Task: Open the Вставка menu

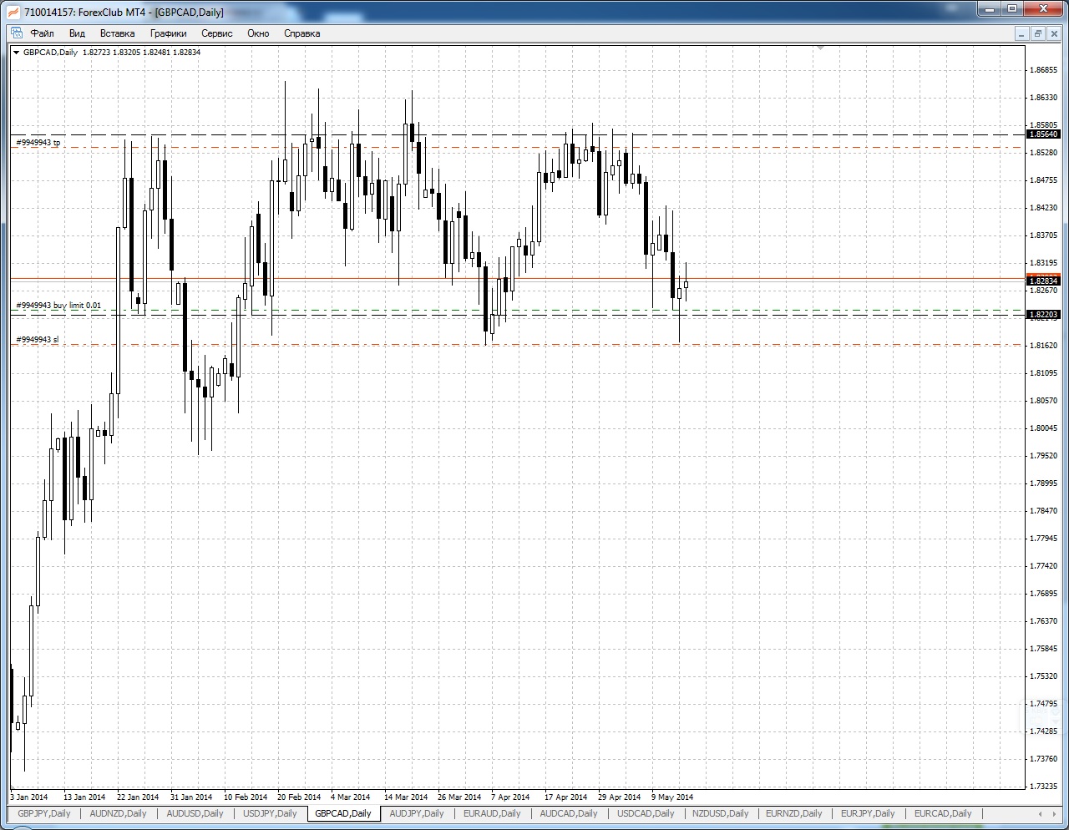Action: 117,33
